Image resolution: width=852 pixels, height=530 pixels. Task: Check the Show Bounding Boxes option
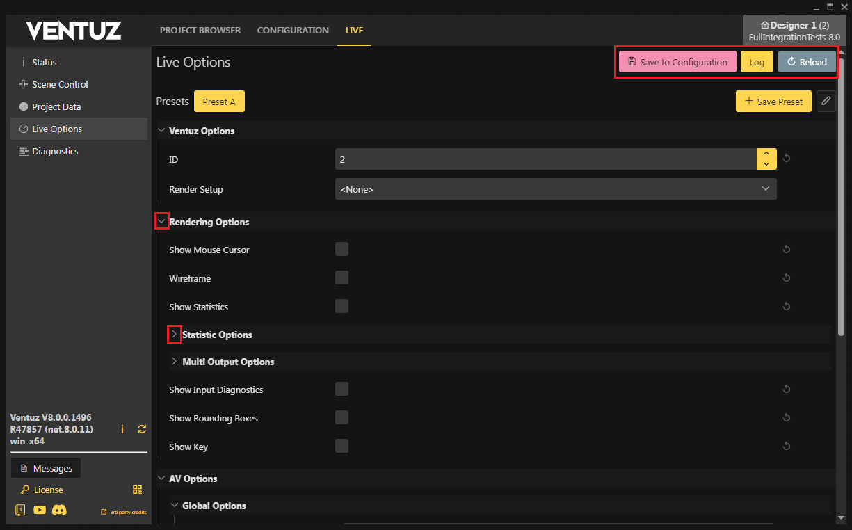point(341,418)
